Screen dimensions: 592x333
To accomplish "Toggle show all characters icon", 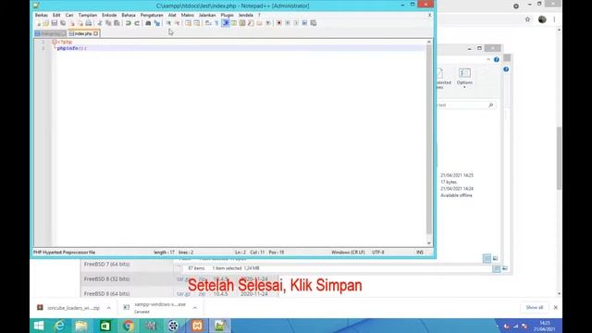I will [x=216, y=23].
